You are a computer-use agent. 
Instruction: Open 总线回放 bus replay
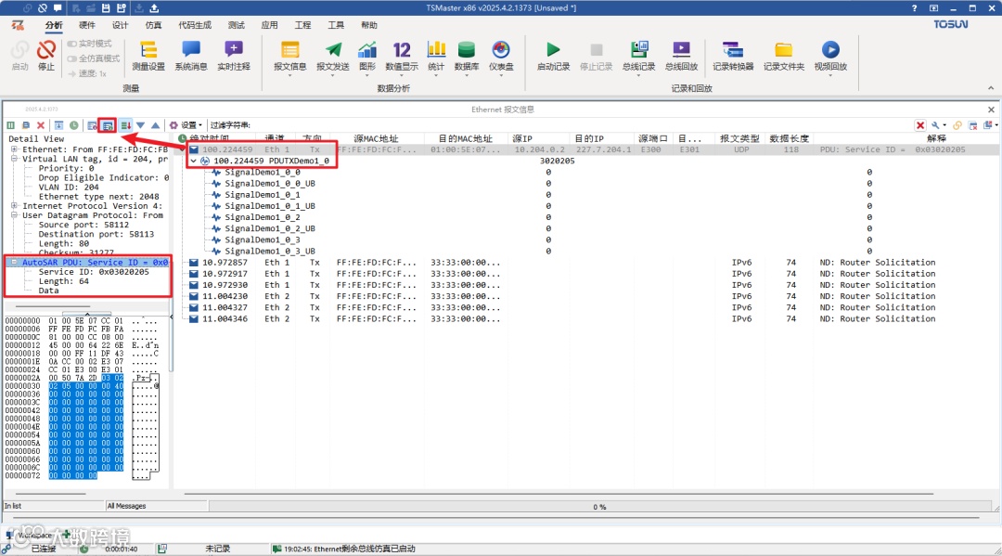(681, 55)
